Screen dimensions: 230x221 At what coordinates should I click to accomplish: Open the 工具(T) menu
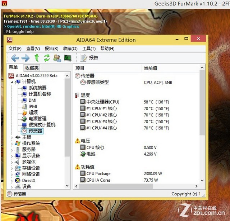click(89, 48)
